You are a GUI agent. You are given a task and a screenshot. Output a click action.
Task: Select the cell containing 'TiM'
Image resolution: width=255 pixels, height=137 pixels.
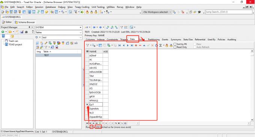click(x=96, y=76)
